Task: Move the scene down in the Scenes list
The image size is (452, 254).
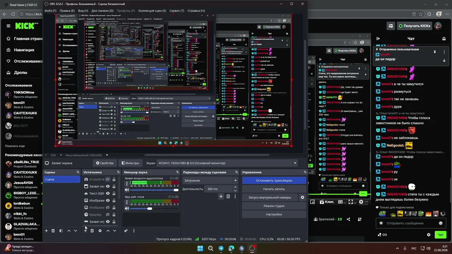Action: click(76, 231)
